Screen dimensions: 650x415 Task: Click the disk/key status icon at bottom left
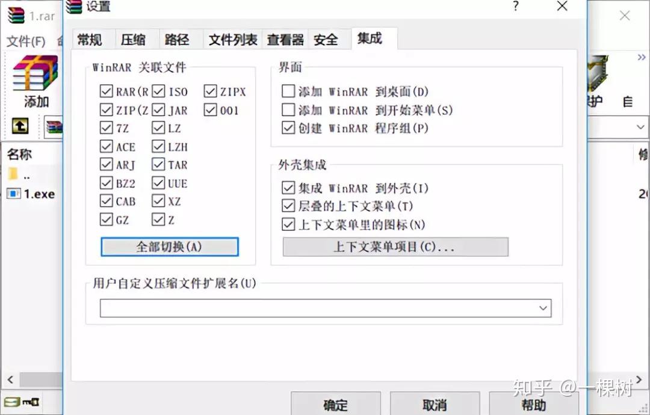[21, 402]
